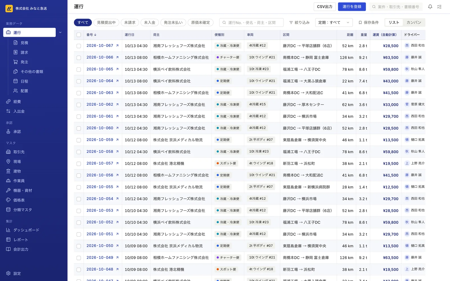Open 発注 in the sidebar

click(24, 62)
